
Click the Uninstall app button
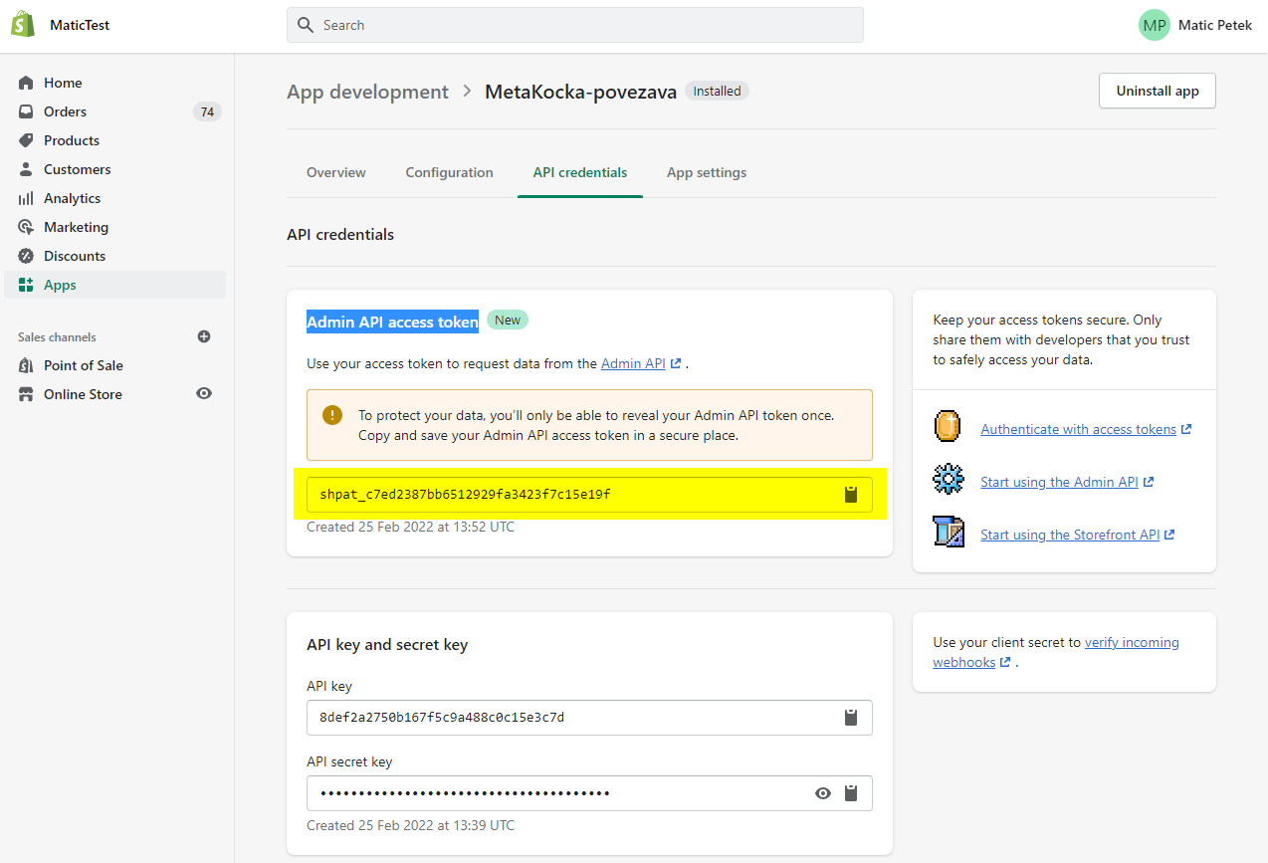(1158, 91)
